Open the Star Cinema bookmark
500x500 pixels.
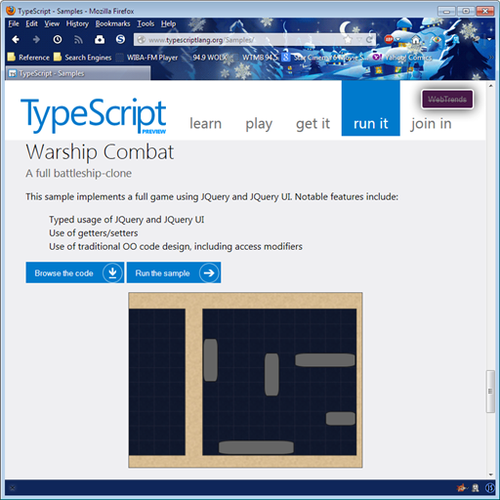(x=325, y=58)
